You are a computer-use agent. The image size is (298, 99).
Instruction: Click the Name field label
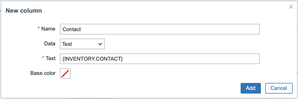coord(48,29)
